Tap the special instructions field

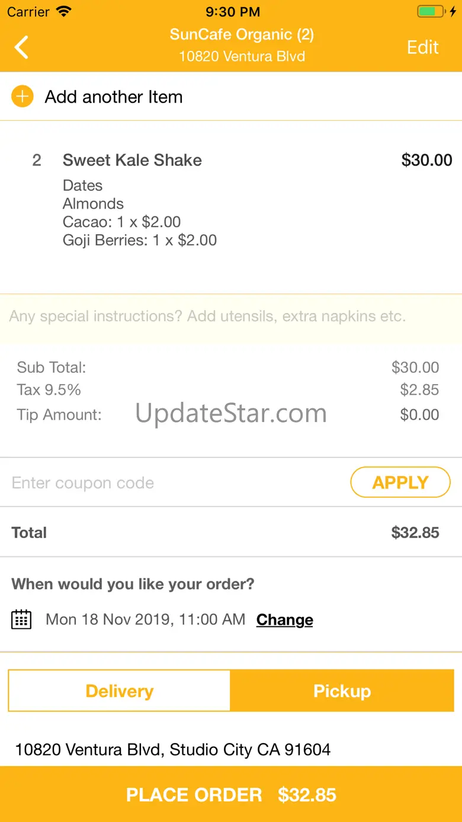231,316
